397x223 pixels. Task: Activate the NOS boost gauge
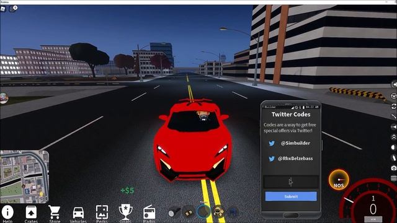point(339,180)
